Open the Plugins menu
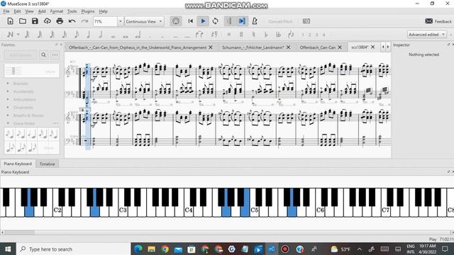454x255 pixels. (x=88, y=11)
